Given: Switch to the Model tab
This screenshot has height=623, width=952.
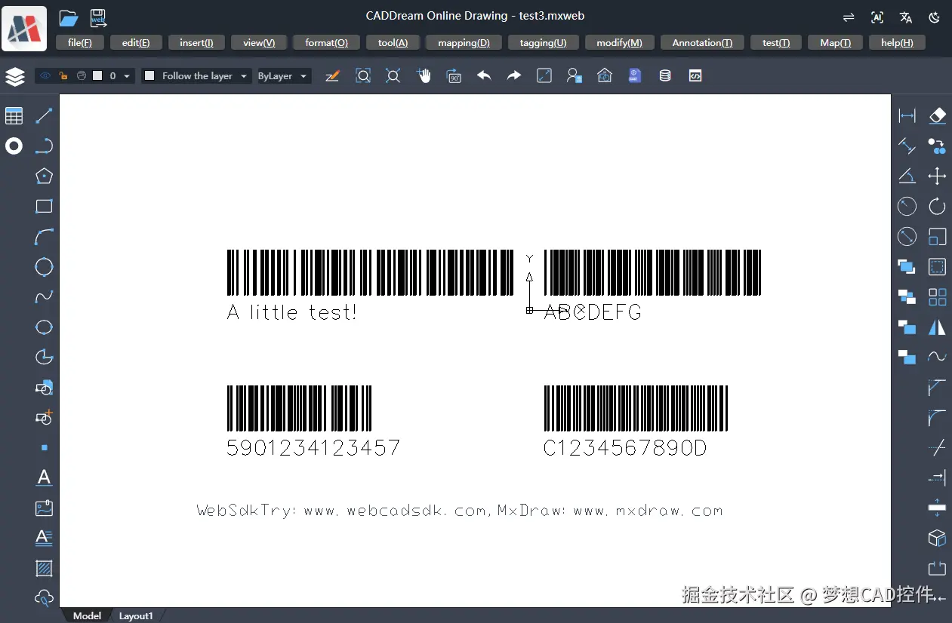Looking at the screenshot, I should point(87,615).
